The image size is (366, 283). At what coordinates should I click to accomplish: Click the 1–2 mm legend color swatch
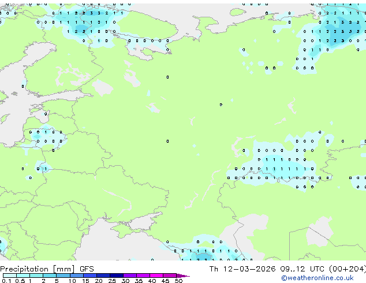click(36, 275)
